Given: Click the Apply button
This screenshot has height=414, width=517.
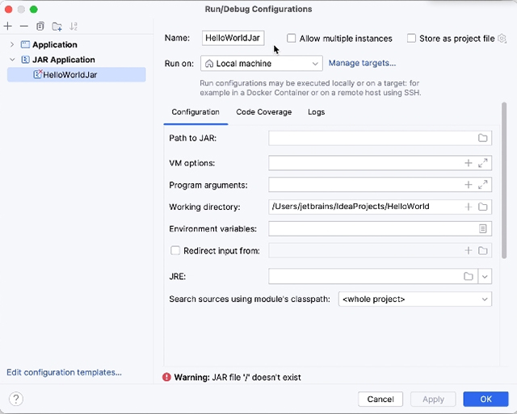Looking at the screenshot, I should tap(433, 399).
